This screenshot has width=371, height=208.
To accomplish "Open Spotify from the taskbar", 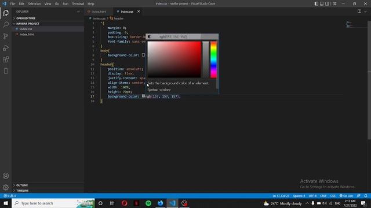I will pos(148,203).
